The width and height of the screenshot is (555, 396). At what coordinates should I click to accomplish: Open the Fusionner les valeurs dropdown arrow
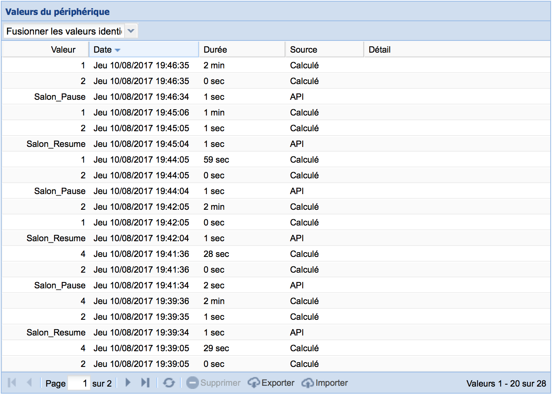[131, 31]
